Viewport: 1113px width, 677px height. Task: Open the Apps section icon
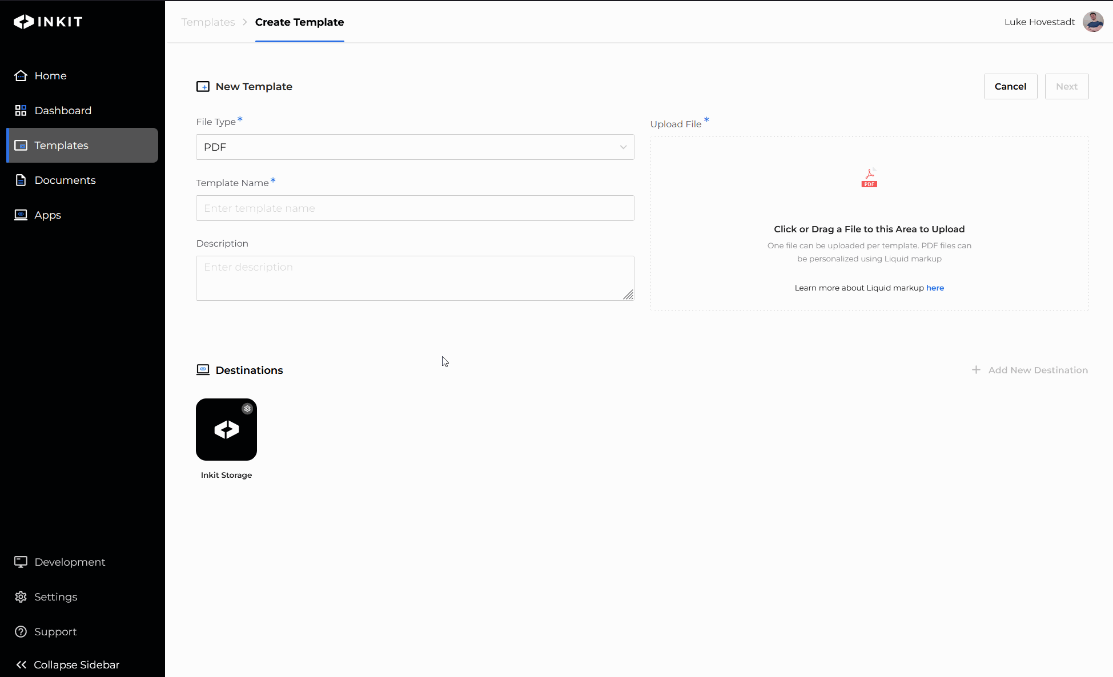pos(21,215)
